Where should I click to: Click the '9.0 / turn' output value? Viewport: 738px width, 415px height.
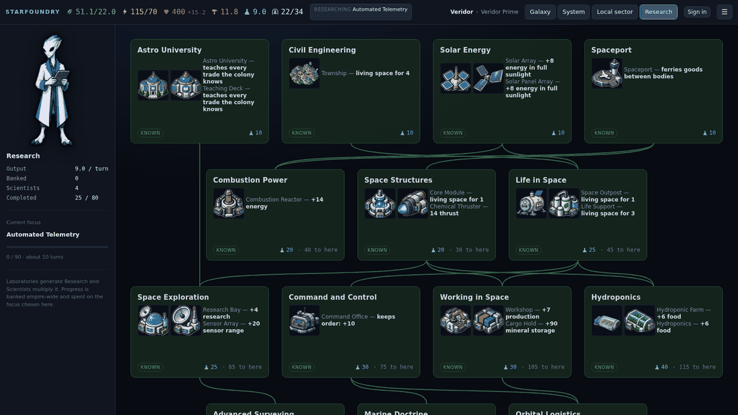[91, 168]
